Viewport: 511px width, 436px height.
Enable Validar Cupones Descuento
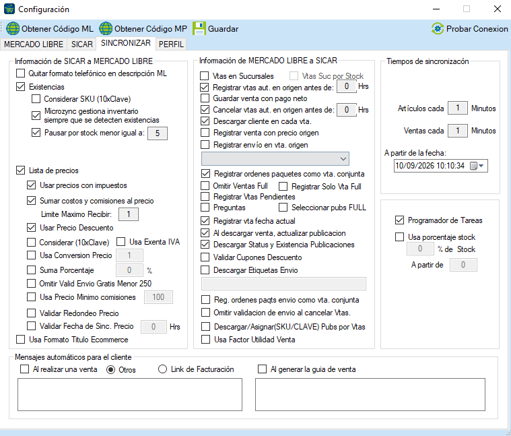point(205,257)
